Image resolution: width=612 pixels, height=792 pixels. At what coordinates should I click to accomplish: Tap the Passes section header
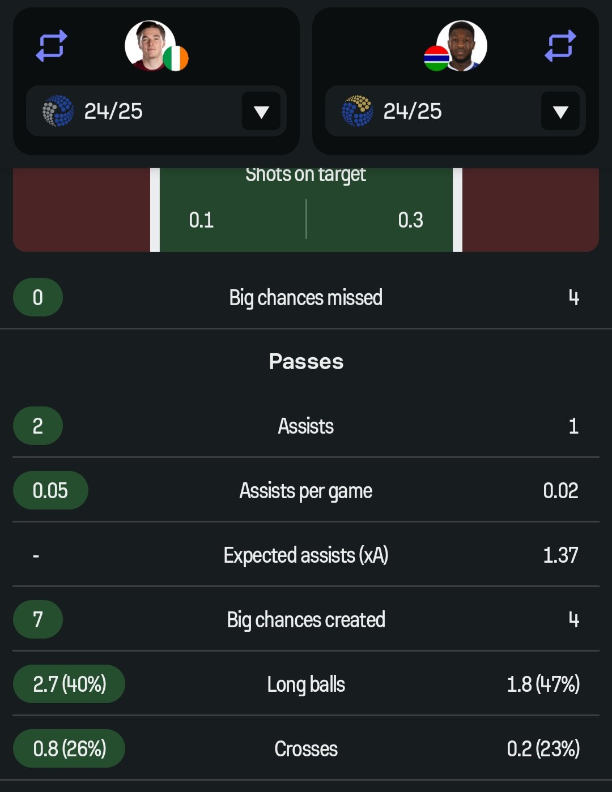(306, 361)
